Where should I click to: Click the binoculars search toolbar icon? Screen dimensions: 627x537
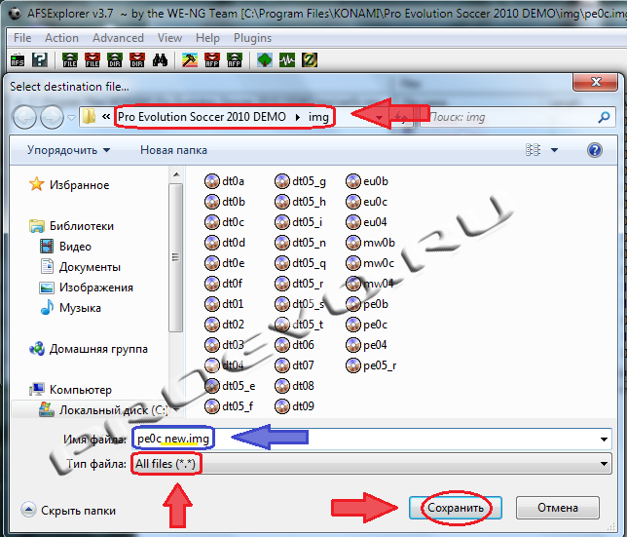pos(160,60)
